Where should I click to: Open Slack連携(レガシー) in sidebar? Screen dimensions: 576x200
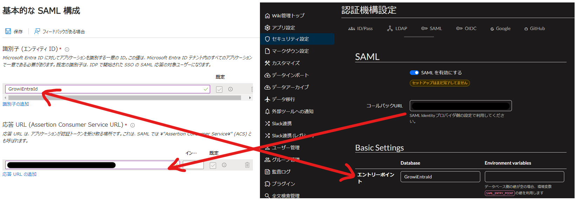tap(289, 135)
